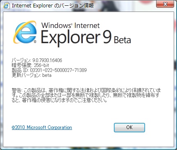Click the Internet Explorer icon in title bar
This screenshot has height=150, width=177.
pos(6,6)
